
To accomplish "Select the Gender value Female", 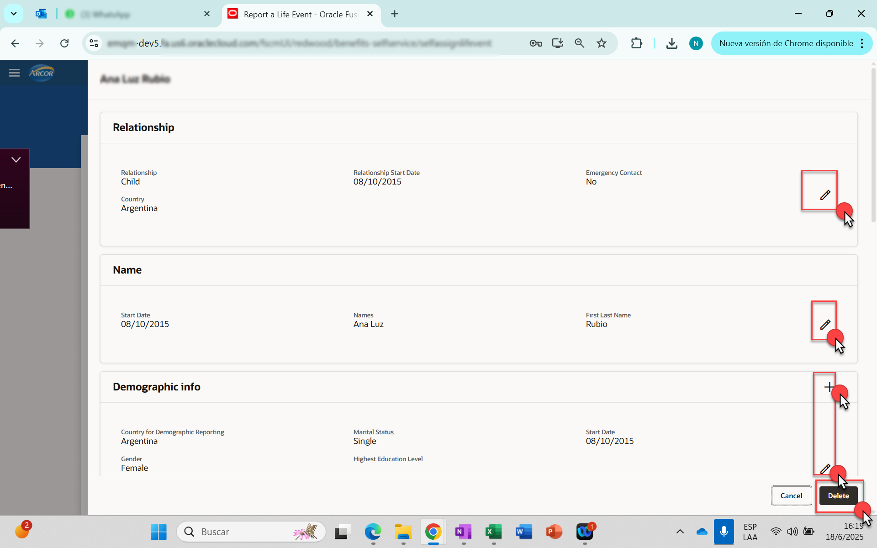I will pyautogui.click(x=134, y=468).
